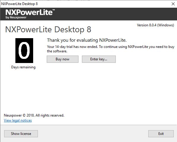Click the Thank you for evaluating message
This screenshot has width=177, height=142.
(x=87, y=40)
